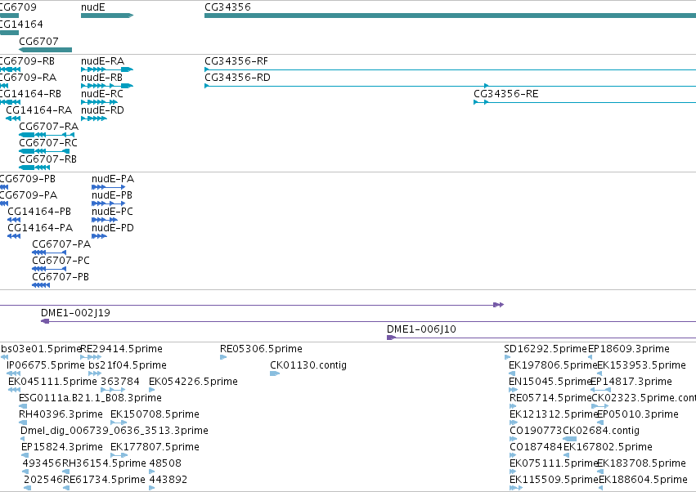Click the CO190773 feature label
696x492 pixels.
tap(536, 431)
